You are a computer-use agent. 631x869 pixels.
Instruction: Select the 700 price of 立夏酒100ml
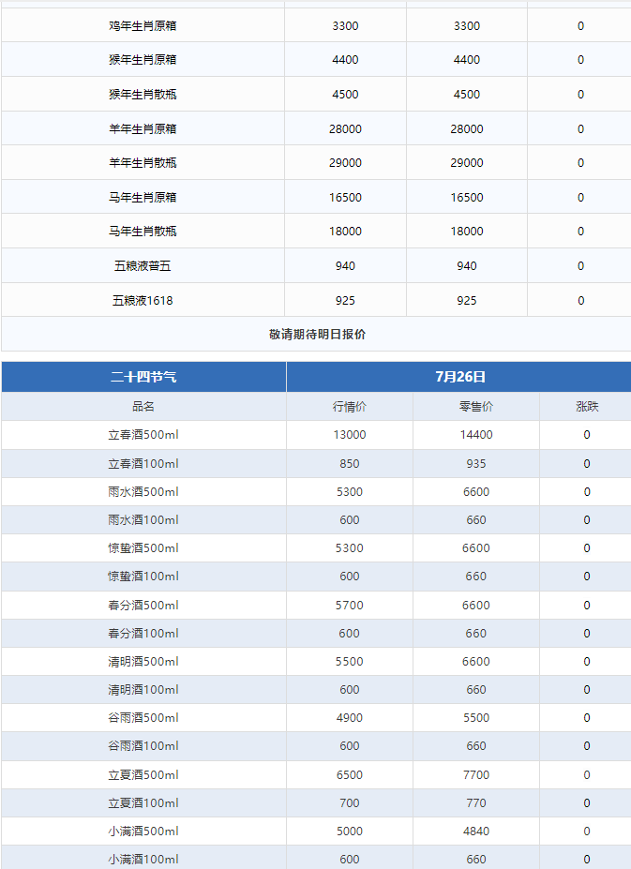350,803
